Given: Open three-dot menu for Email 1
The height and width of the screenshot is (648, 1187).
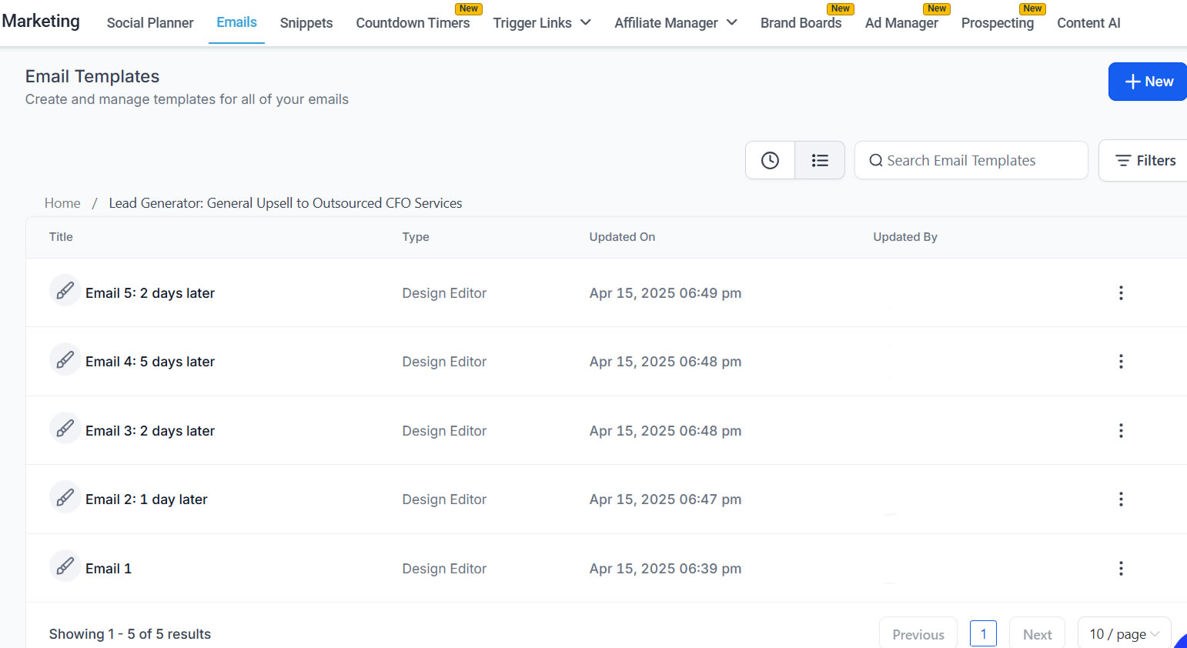Looking at the screenshot, I should 1121,569.
